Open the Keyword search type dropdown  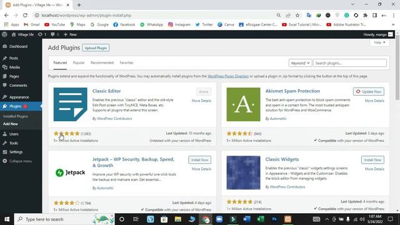[300, 63]
